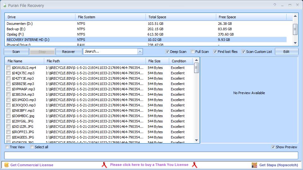The height and width of the screenshot is (170, 303).
Task: Select the $ISB8Z5E.mp3 file row
Action: pos(99,84)
